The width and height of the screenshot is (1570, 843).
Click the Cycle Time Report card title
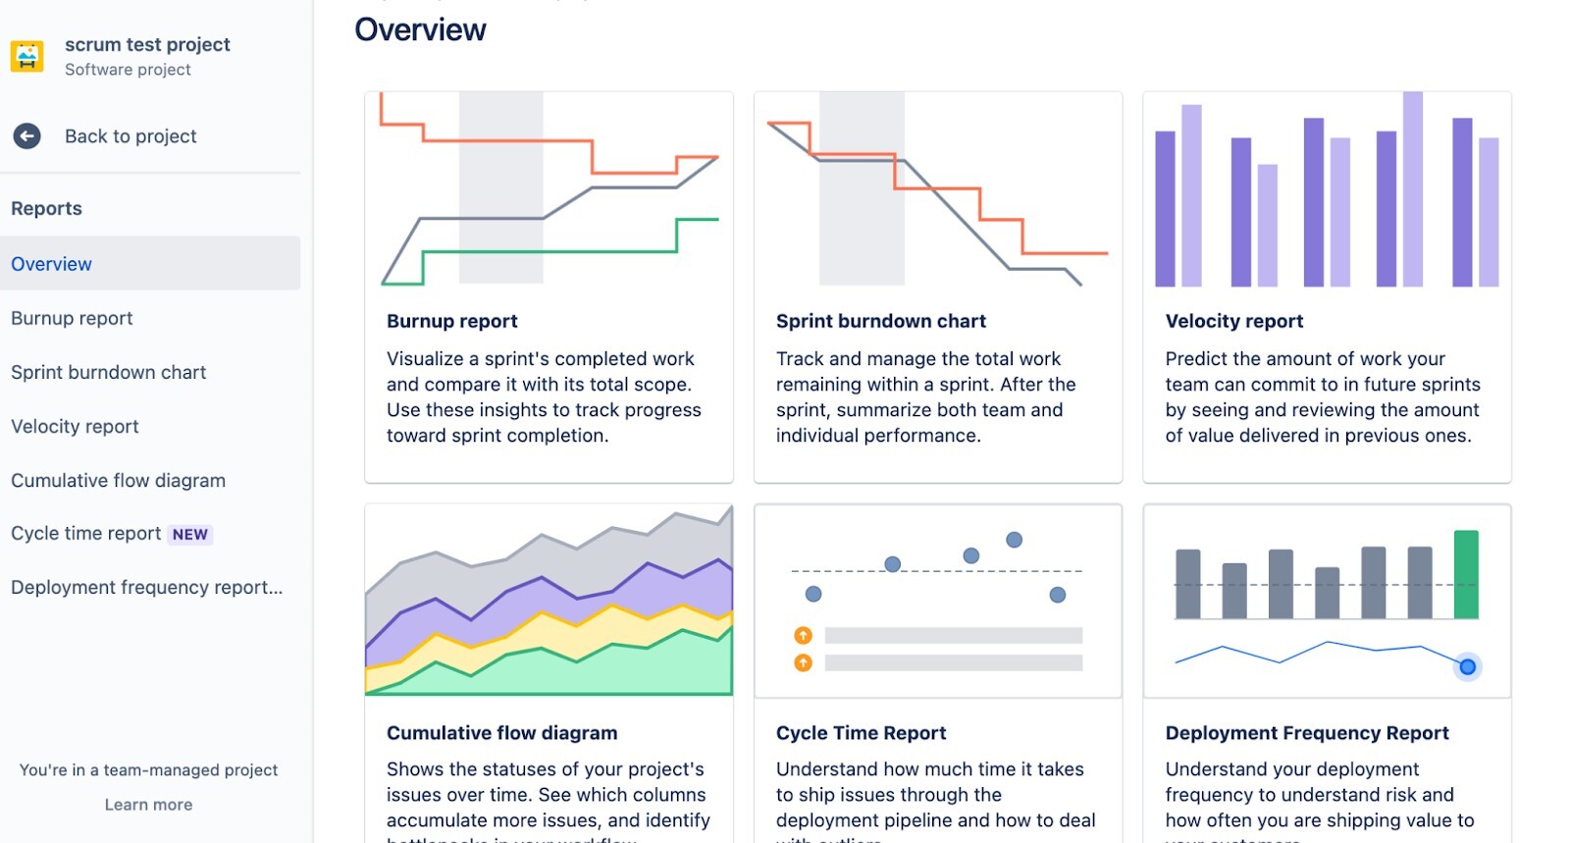pyautogui.click(x=861, y=732)
